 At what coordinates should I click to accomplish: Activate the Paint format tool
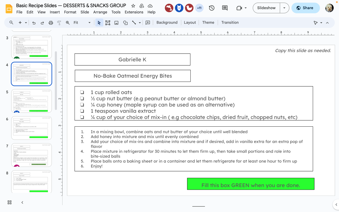tap(59, 23)
